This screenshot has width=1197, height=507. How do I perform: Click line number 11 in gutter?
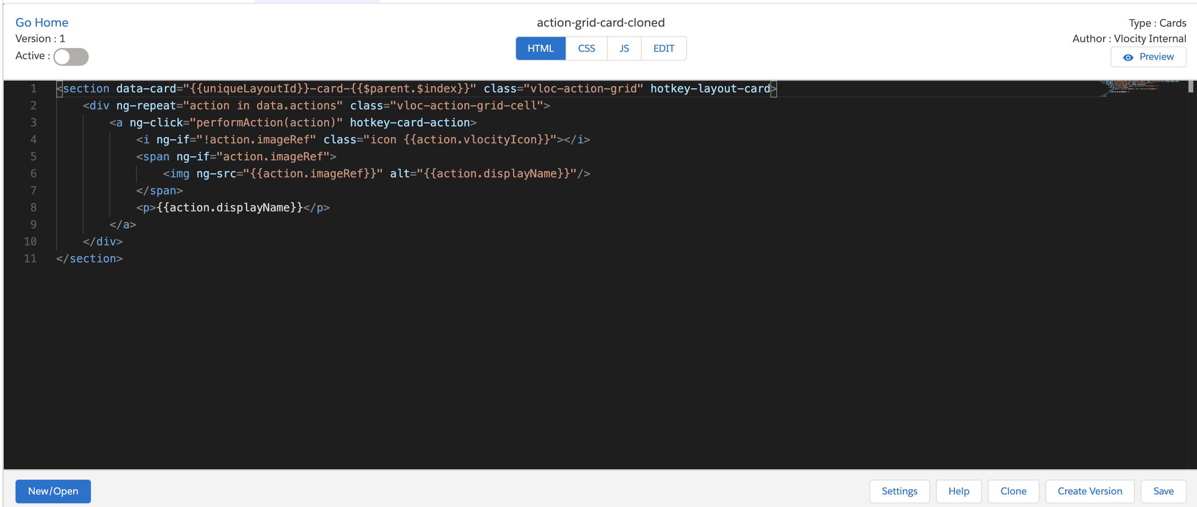point(30,258)
